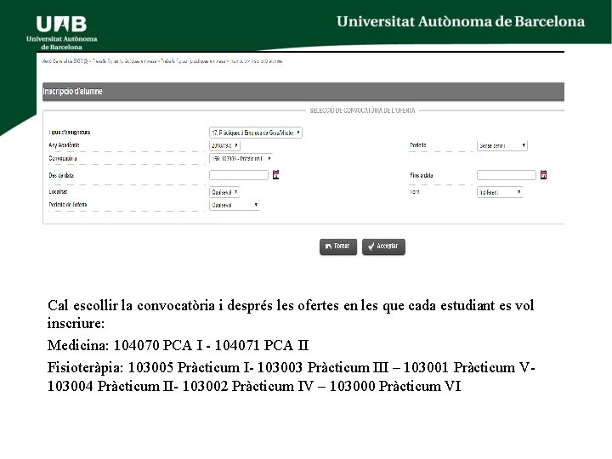Click the Fisioteràpia: 103005 Pràcticum I line
Viewport: 612px width, 459px height.
tap(292, 367)
